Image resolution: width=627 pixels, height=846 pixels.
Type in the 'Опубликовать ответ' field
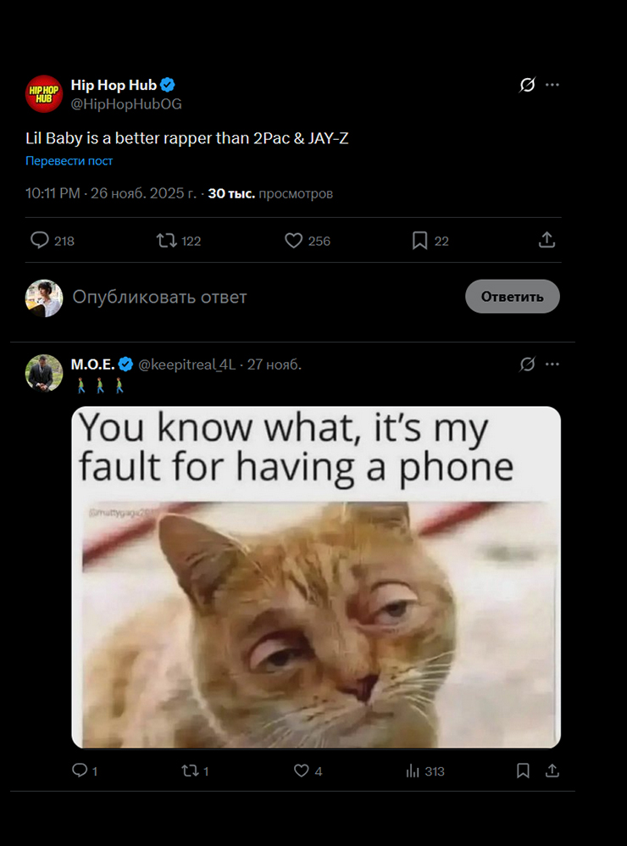coord(254,297)
